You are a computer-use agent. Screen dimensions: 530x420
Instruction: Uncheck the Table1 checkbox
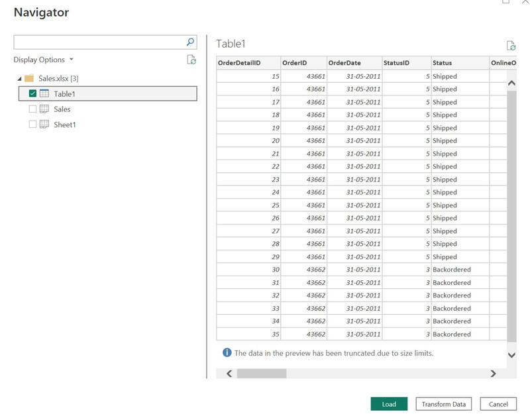32,93
